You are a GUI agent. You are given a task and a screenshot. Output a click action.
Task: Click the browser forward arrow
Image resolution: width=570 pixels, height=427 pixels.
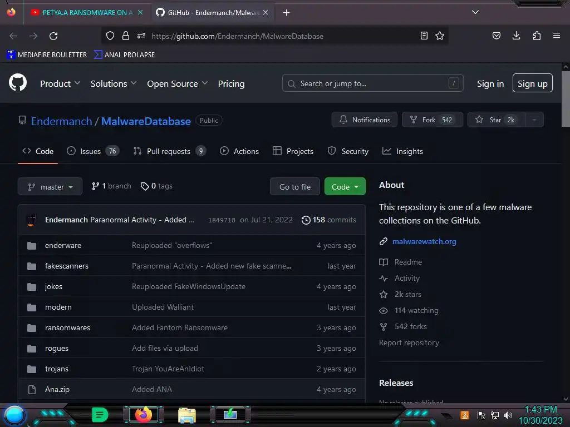click(x=33, y=36)
